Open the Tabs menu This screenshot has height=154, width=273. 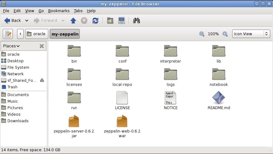click(x=78, y=11)
